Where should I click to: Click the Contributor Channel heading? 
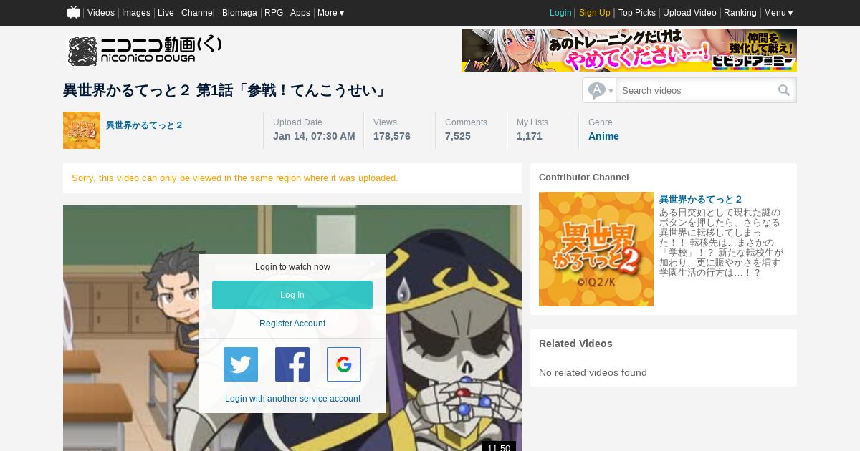click(584, 177)
